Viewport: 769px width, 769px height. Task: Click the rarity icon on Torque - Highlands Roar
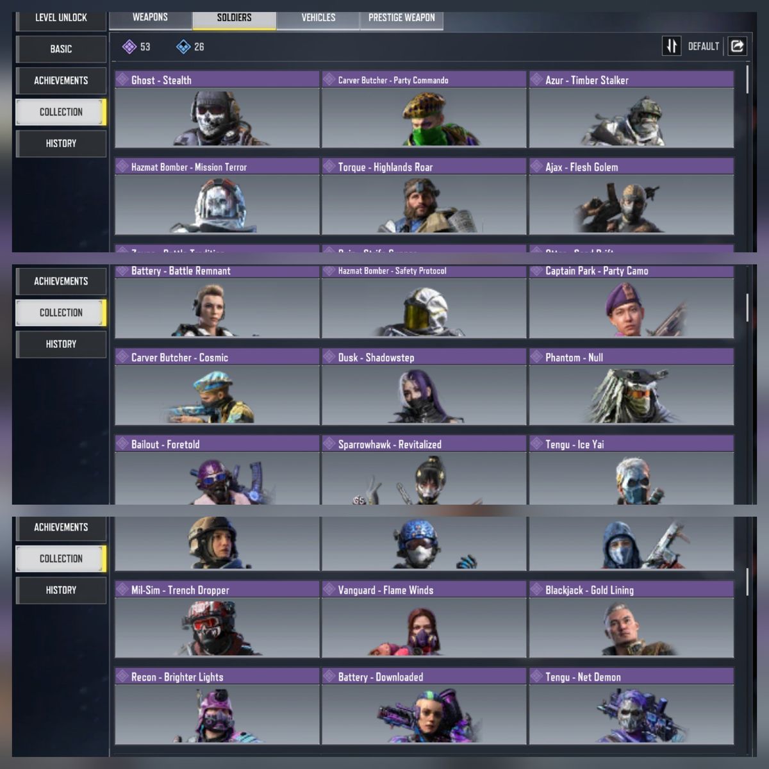329,167
